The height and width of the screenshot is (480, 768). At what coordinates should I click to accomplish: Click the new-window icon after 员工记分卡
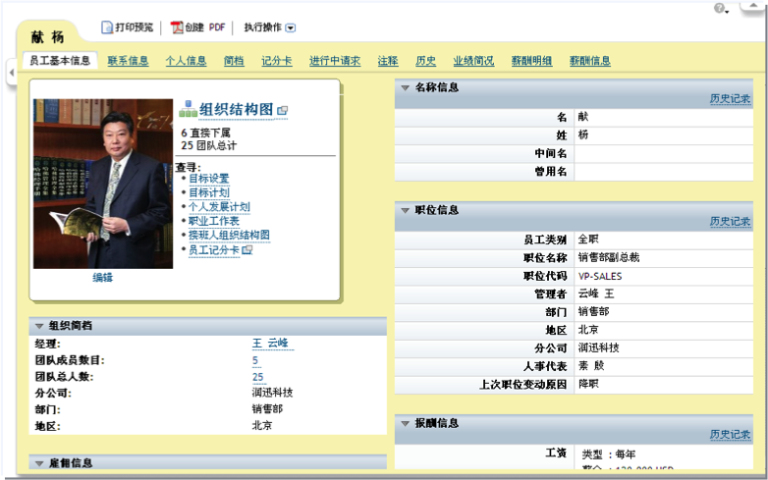pos(247,250)
